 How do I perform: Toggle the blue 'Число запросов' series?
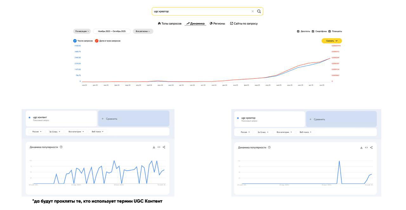point(75,41)
